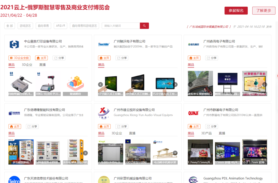Select the 游戏游艺 category filter
Screen dimensions: 278x183
point(25,26)
